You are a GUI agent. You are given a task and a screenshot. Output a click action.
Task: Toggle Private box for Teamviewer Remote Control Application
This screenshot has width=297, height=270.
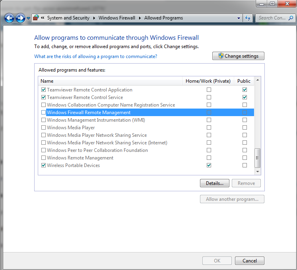pyautogui.click(x=209, y=89)
